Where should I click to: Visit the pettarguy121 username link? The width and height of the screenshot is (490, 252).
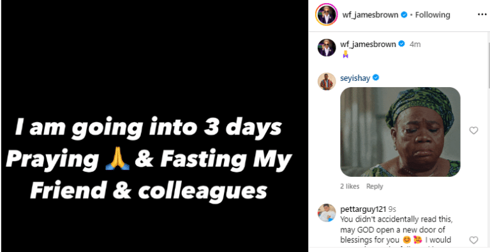363,209
